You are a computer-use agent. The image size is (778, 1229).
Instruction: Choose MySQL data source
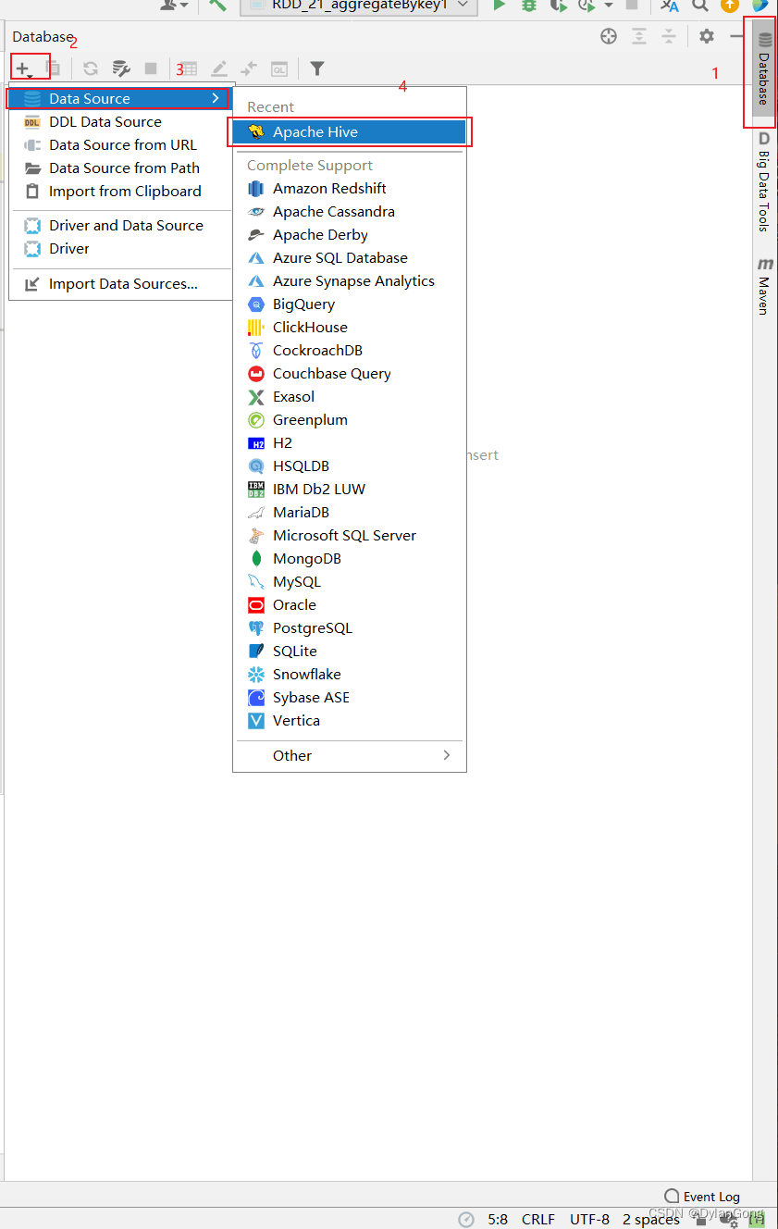pyautogui.click(x=350, y=581)
